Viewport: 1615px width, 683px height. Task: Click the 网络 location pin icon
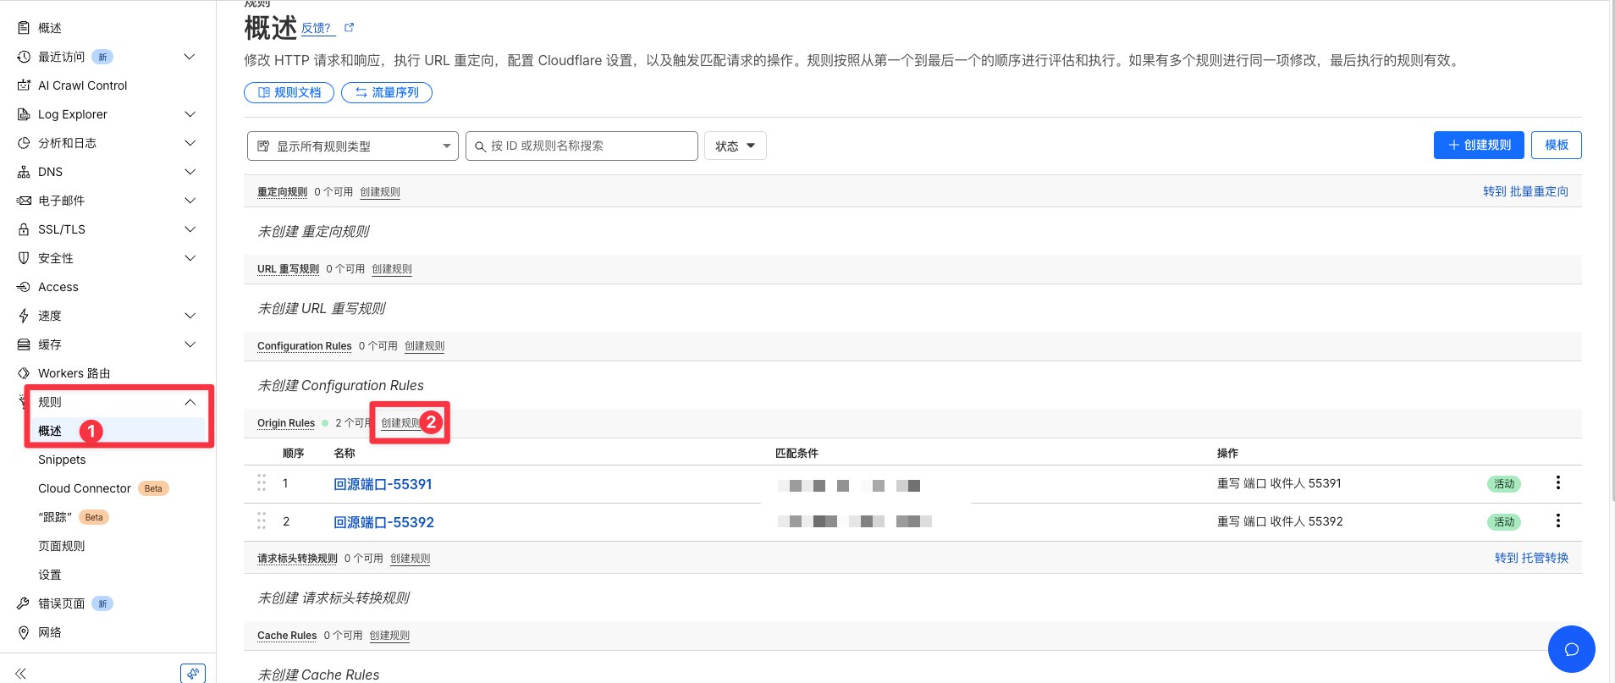point(24,632)
